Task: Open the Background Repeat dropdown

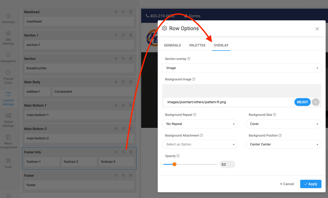Action: coord(200,124)
